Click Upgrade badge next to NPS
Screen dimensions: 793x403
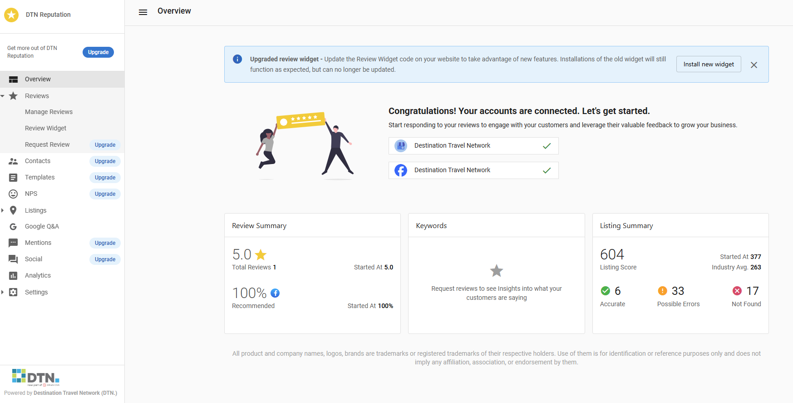click(x=105, y=194)
